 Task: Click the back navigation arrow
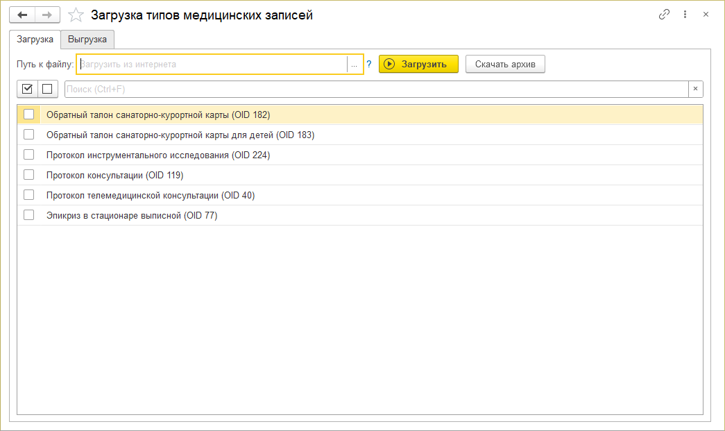click(22, 15)
